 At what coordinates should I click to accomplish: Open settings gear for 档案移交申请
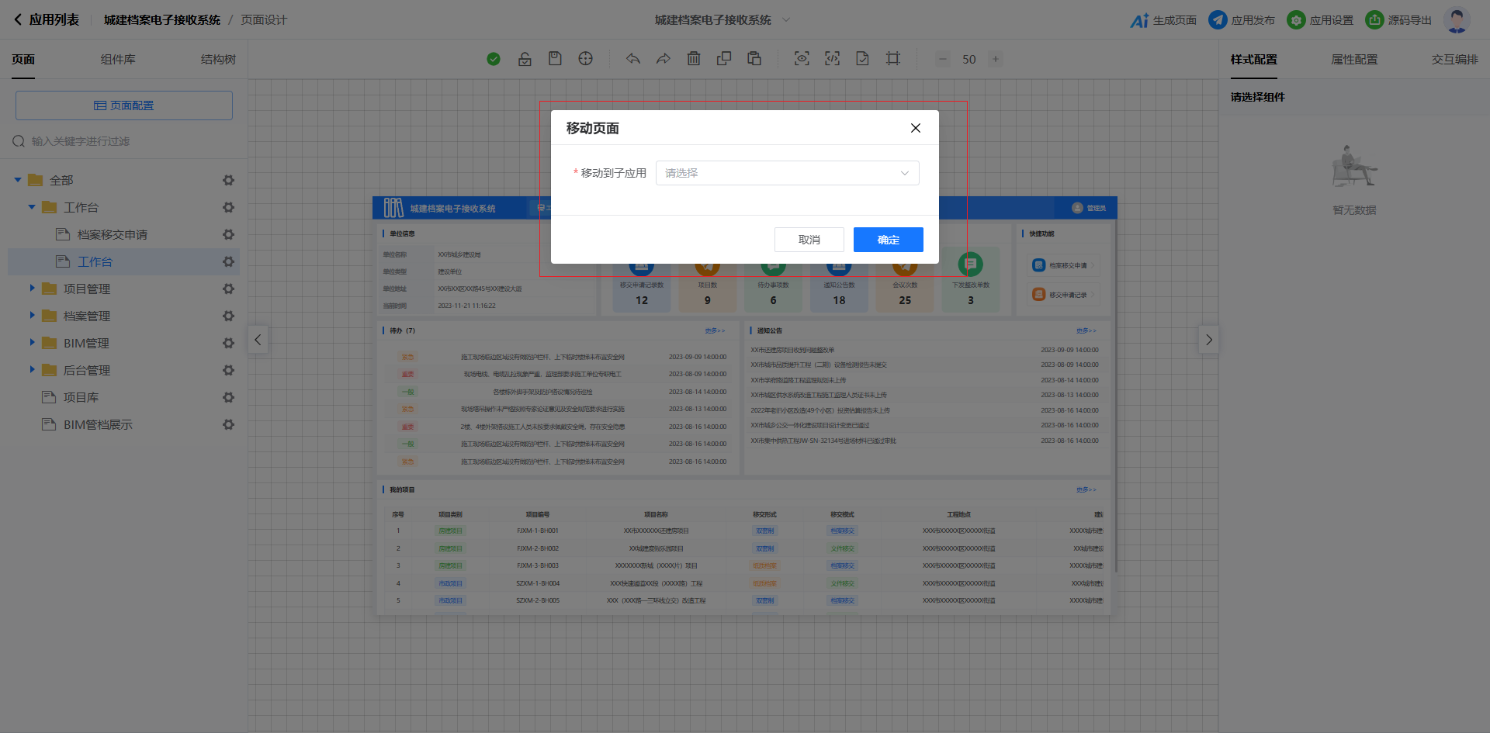[x=228, y=234]
